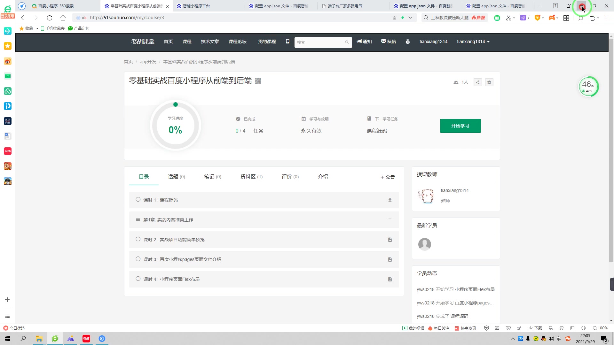Toggle the radio button for 课时4

click(138, 279)
